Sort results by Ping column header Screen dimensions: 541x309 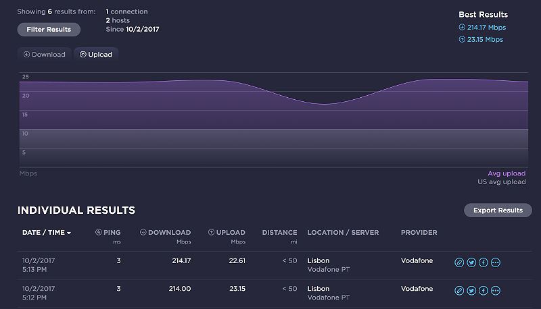tap(108, 233)
